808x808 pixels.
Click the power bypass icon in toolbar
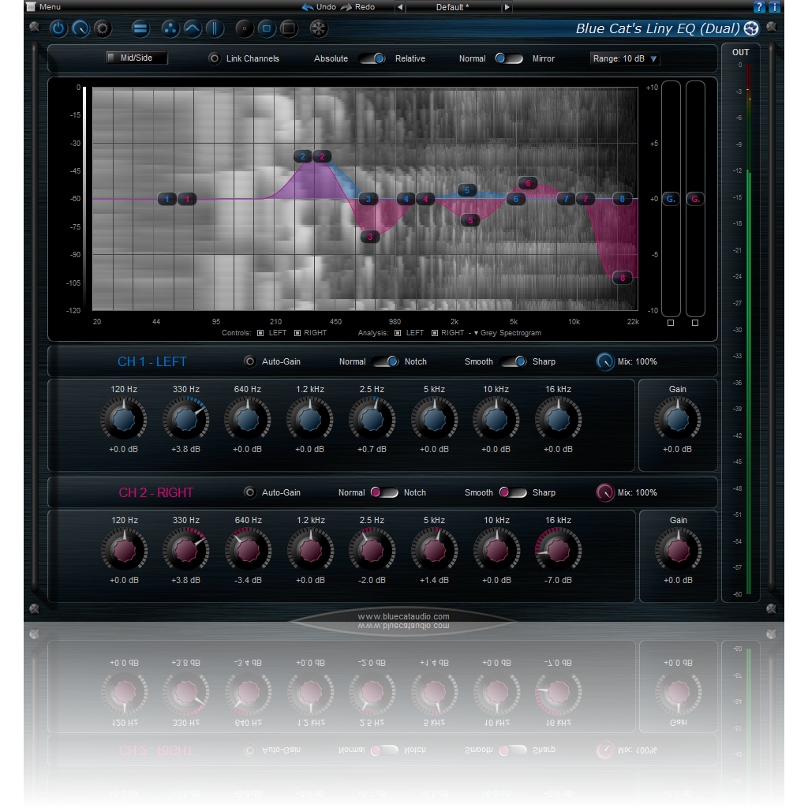[x=58, y=28]
